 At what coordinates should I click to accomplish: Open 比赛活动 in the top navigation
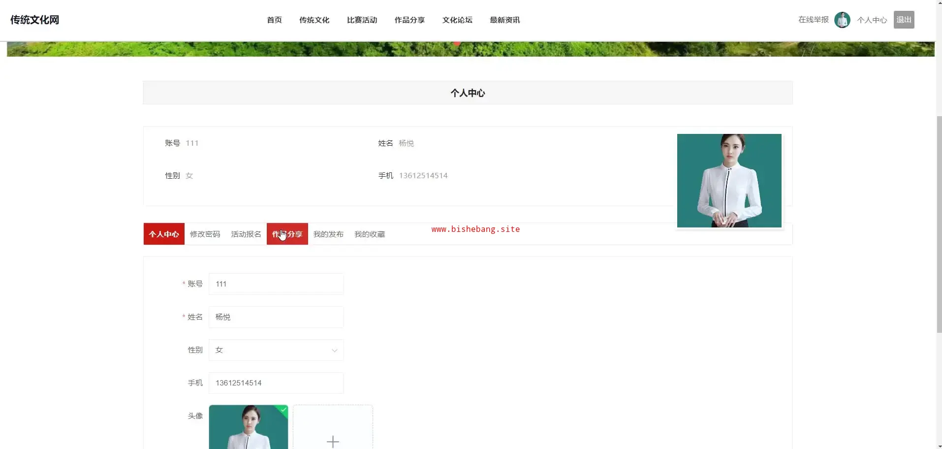click(x=362, y=20)
